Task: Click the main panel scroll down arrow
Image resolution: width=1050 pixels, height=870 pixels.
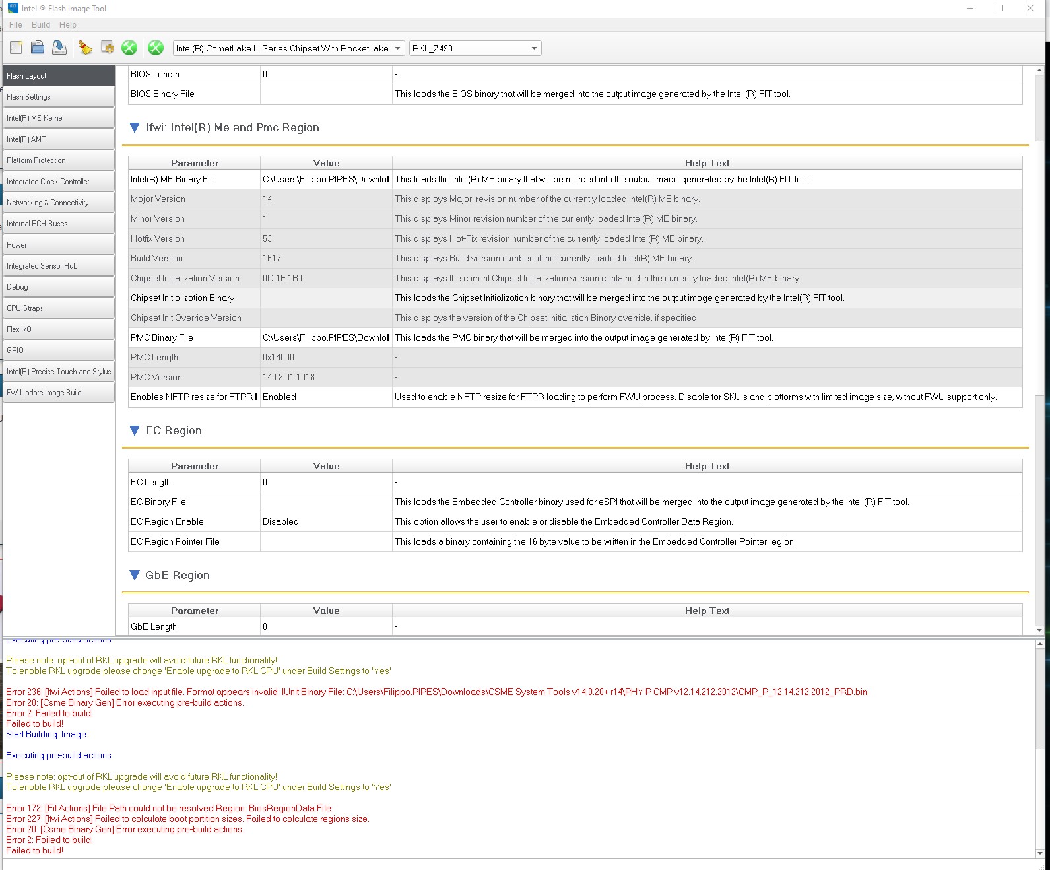Action: click(1039, 630)
